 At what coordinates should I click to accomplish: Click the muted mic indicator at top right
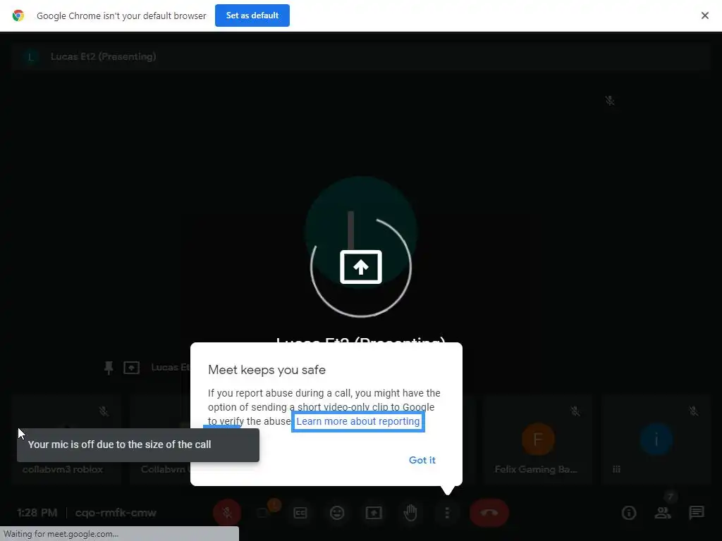(x=610, y=101)
